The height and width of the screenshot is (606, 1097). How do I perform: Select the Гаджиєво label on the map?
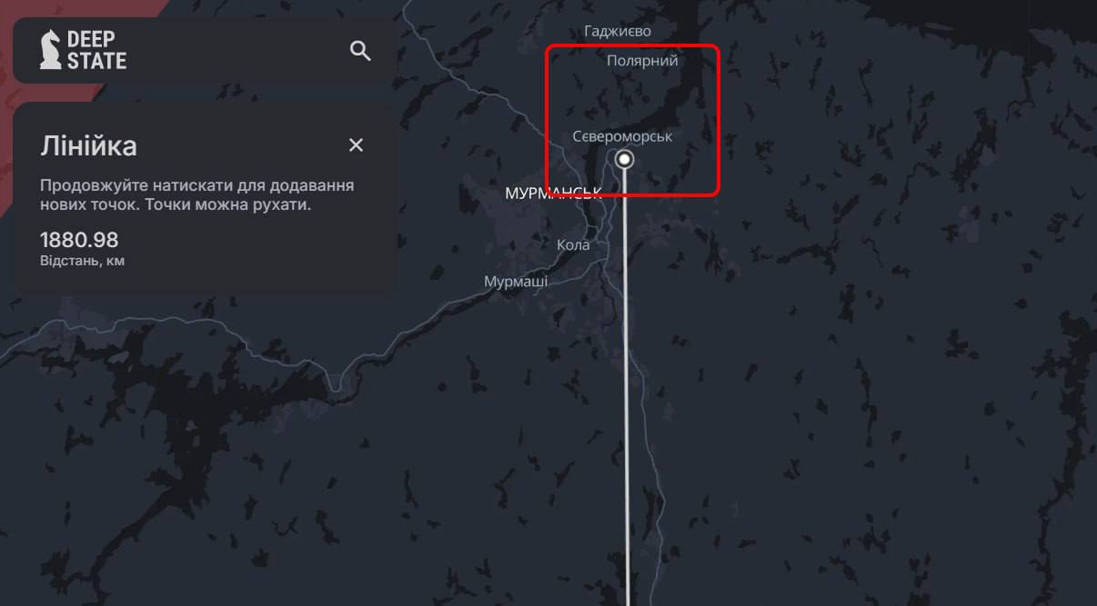pyautogui.click(x=618, y=31)
